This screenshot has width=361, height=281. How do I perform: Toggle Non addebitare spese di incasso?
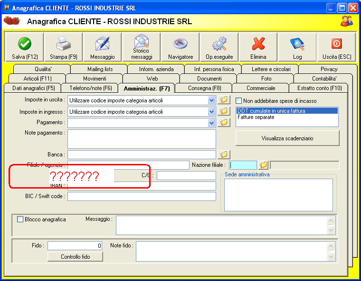(x=239, y=101)
